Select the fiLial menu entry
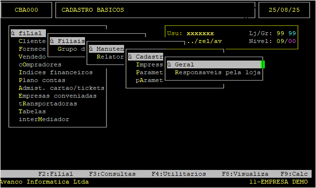This screenshot has height=188, width=316. tap(28, 33)
